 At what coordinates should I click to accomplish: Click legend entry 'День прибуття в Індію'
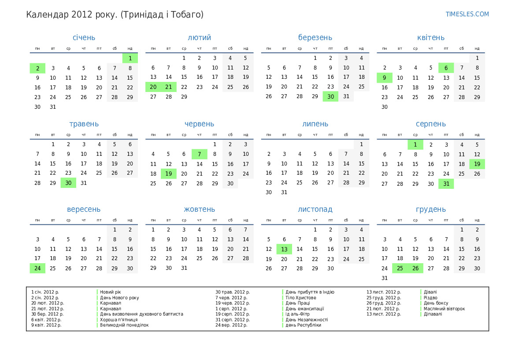point(310,292)
